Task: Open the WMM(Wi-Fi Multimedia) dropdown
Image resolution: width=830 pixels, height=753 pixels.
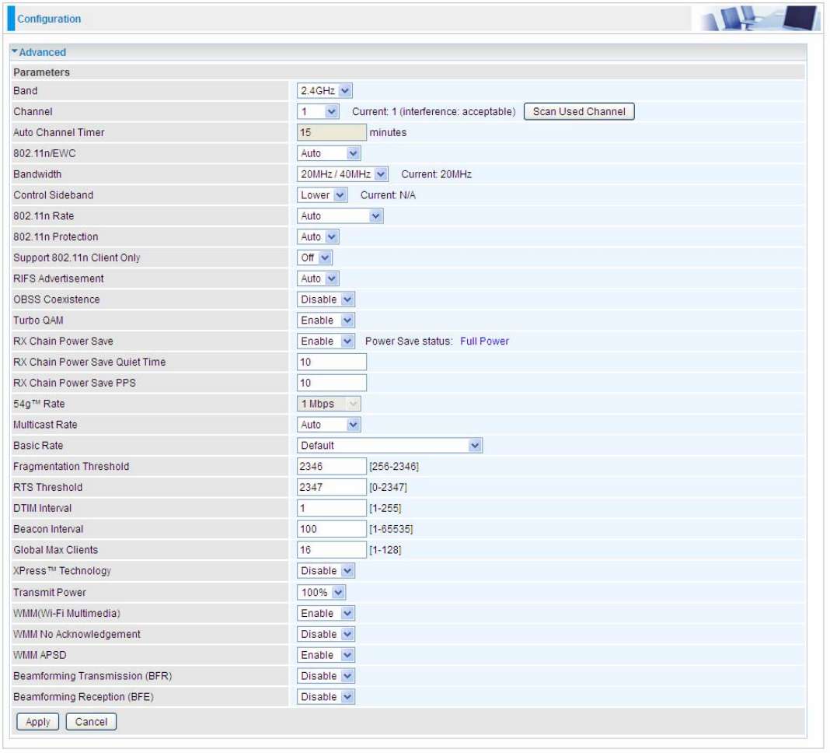Action: click(326, 614)
